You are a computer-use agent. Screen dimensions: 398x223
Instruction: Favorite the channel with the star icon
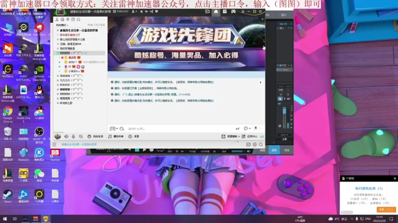click(x=141, y=11)
